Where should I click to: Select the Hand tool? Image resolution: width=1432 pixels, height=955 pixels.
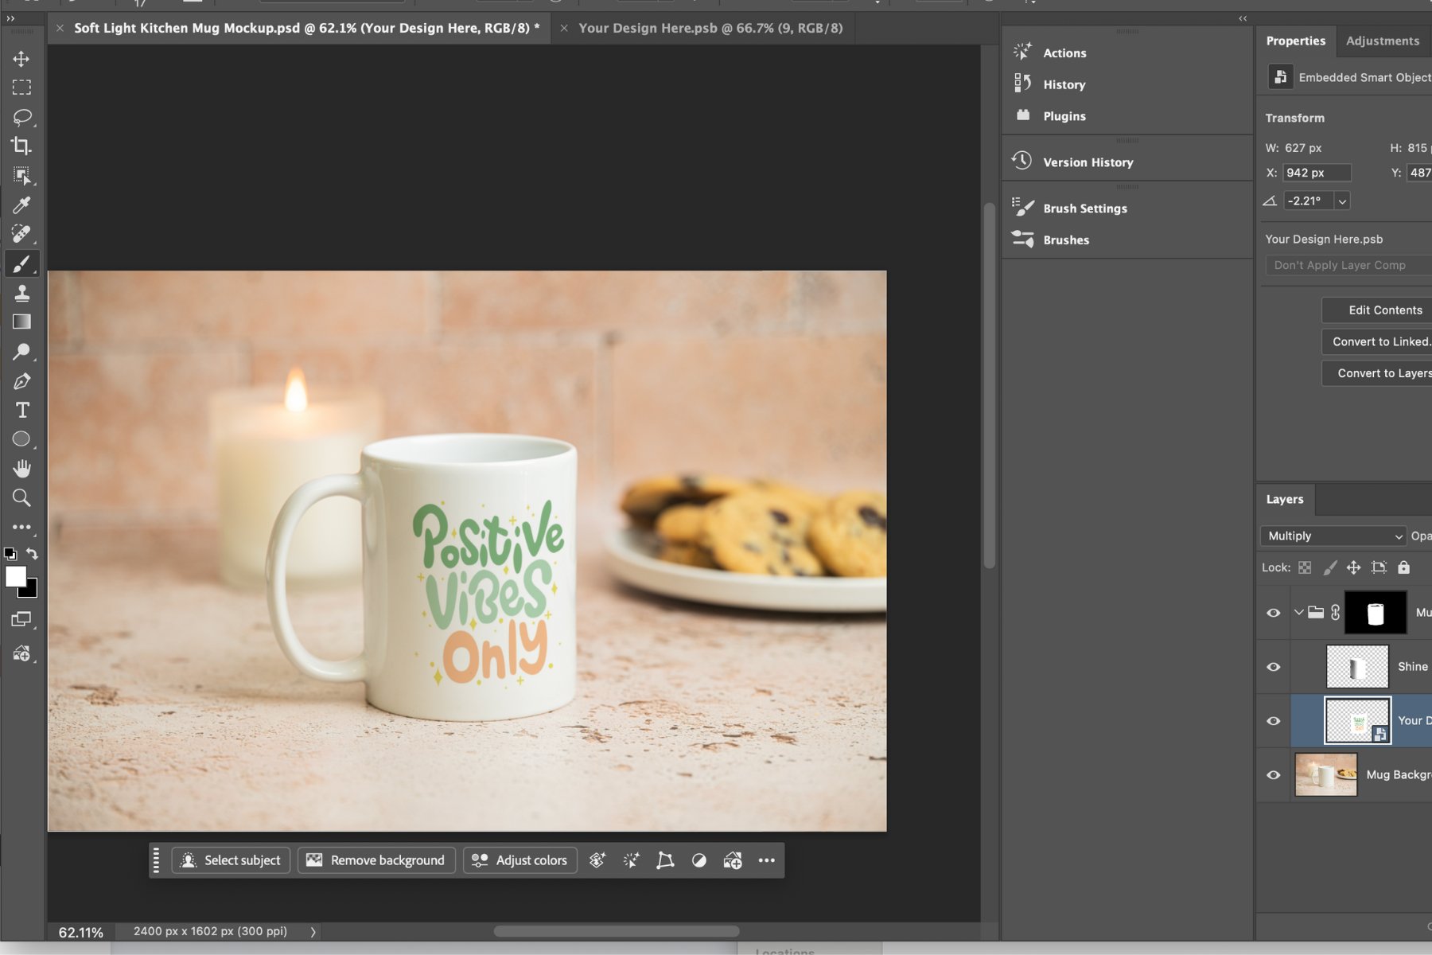click(x=21, y=468)
